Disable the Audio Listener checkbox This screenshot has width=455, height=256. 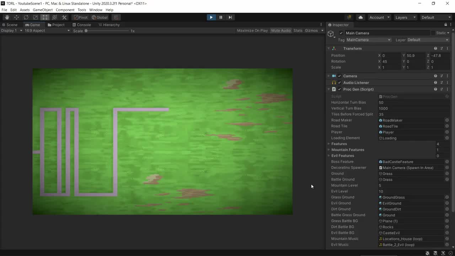(339, 82)
